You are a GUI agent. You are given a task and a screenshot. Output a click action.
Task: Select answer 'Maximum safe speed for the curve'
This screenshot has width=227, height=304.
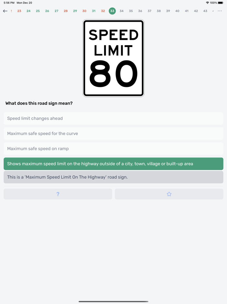pyautogui.click(x=113, y=133)
